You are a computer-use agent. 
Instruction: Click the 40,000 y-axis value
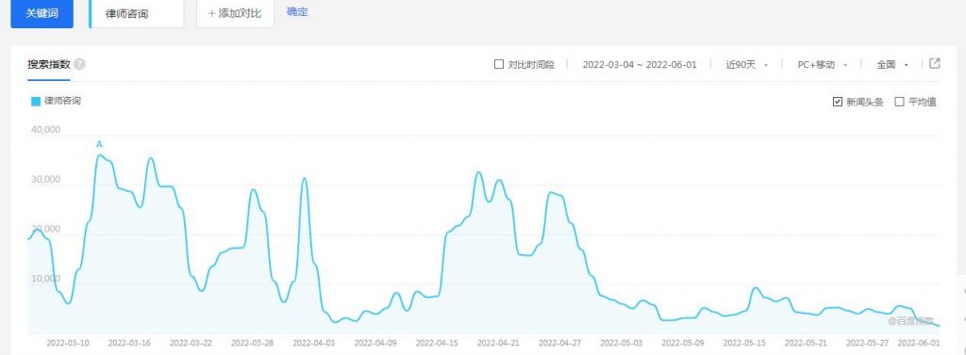click(x=44, y=130)
